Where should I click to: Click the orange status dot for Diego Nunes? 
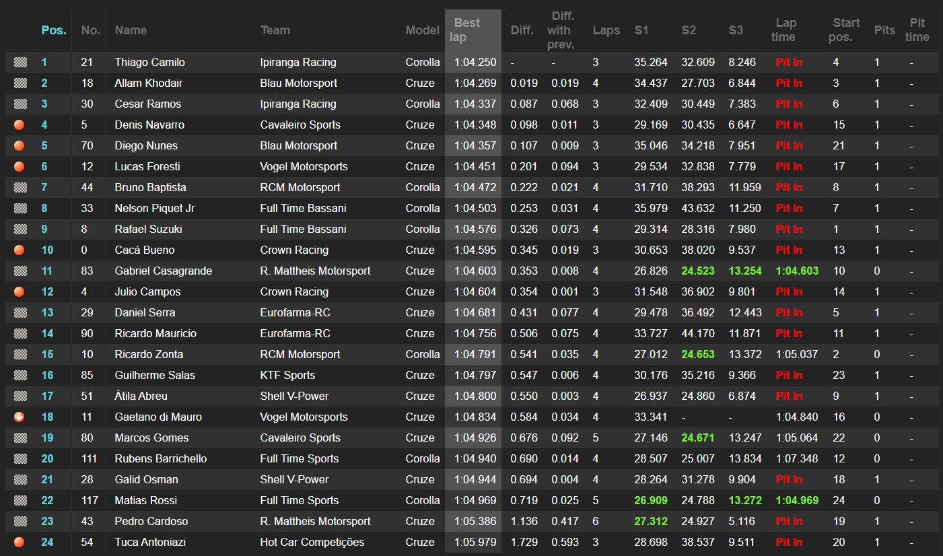[x=20, y=145]
